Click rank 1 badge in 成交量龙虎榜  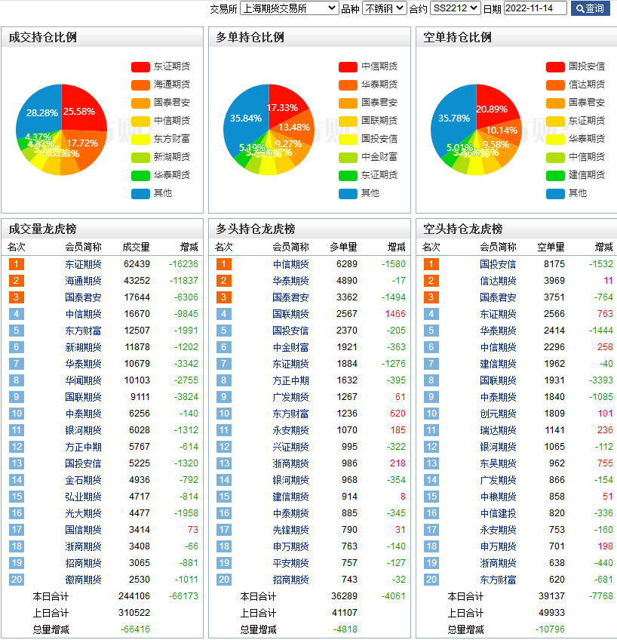[x=17, y=264]
